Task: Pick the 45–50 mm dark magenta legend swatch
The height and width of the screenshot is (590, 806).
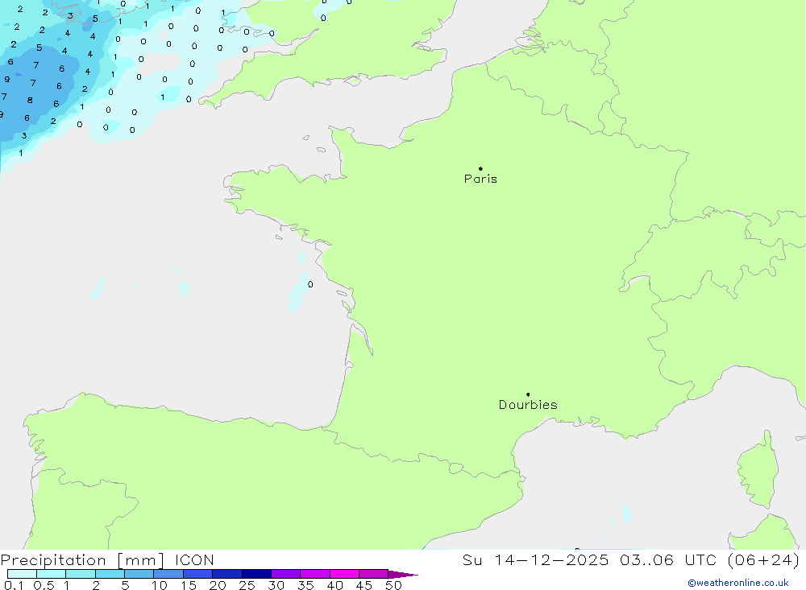Action: (x=374, y=574)
